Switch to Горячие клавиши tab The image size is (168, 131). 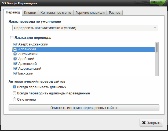[90, 13]
